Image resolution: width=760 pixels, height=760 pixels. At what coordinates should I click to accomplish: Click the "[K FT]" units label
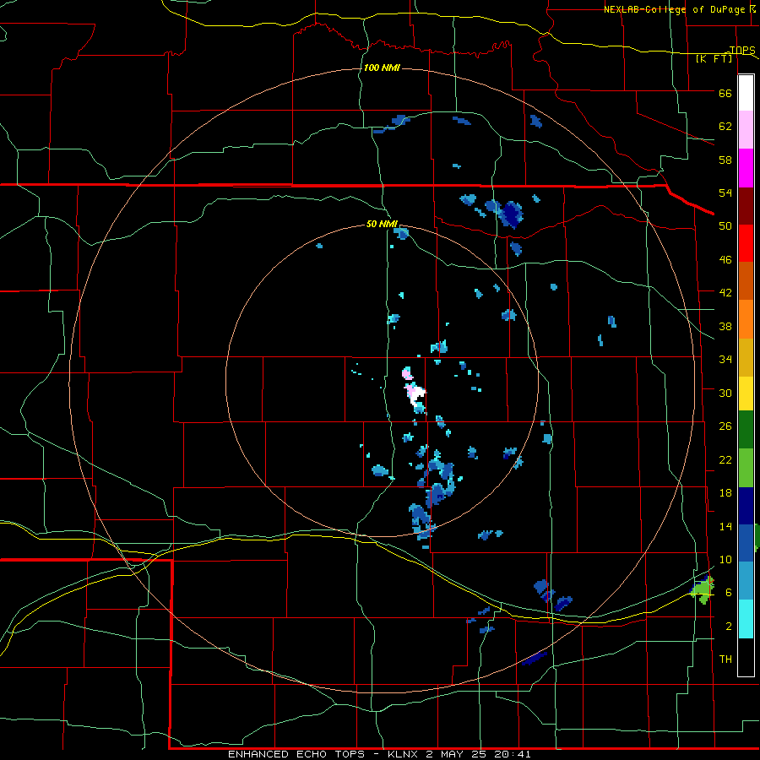pos(714,58)
